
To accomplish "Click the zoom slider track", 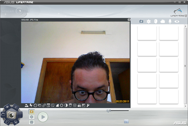I will tap(119, 111).
